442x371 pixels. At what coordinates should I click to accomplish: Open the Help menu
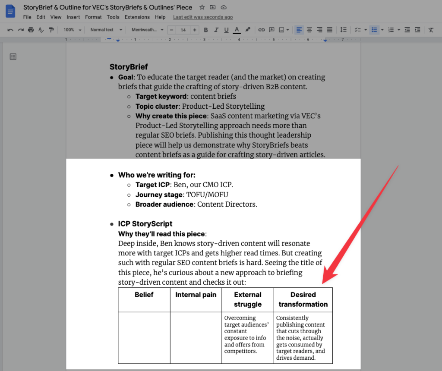(x=160, y=17)
